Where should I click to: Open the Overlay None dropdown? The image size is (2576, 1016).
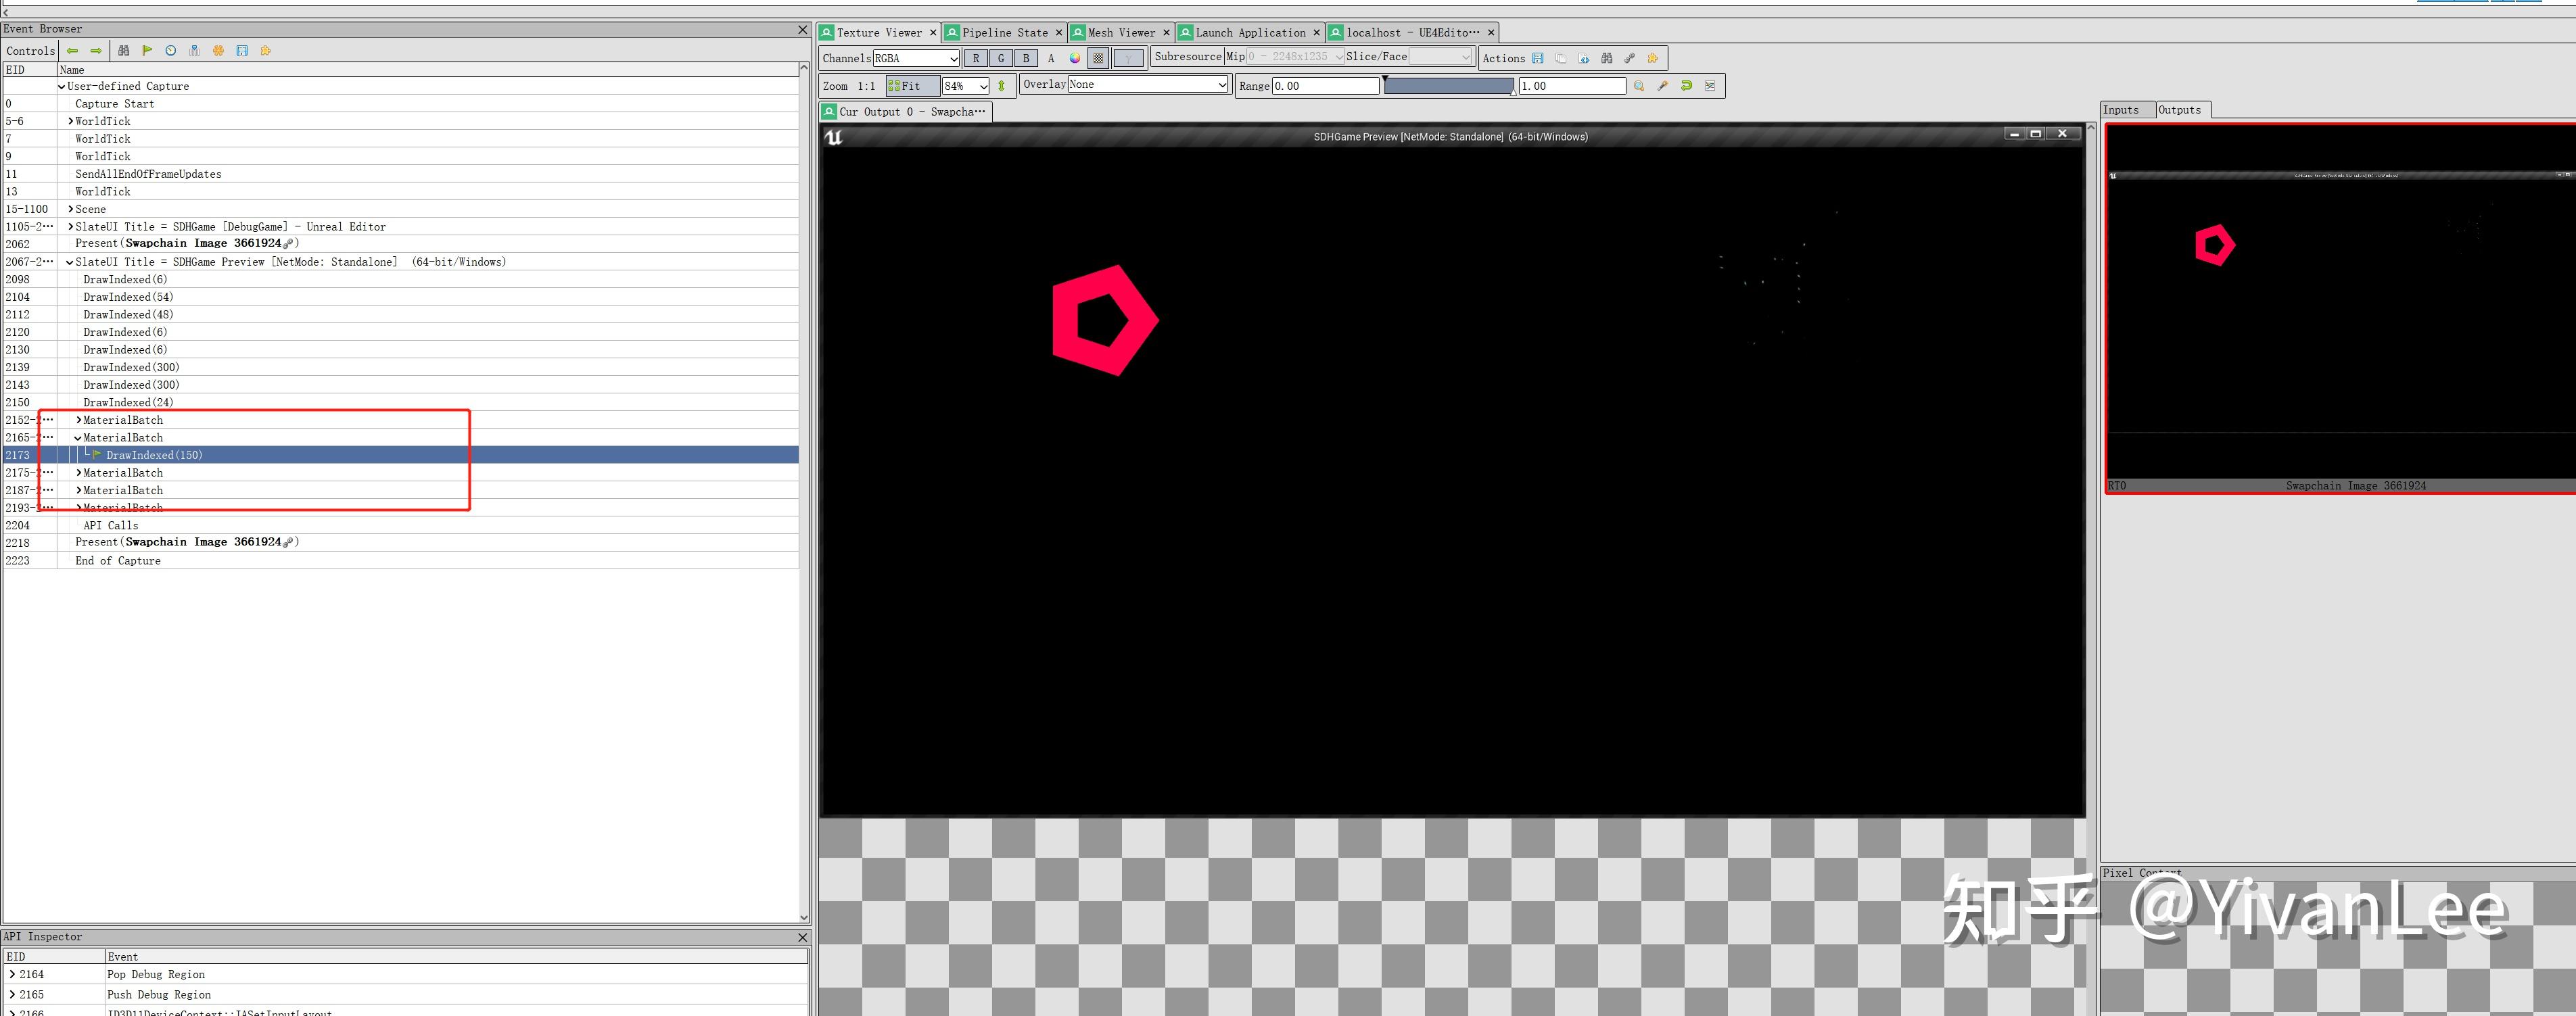coord(1147,85)
